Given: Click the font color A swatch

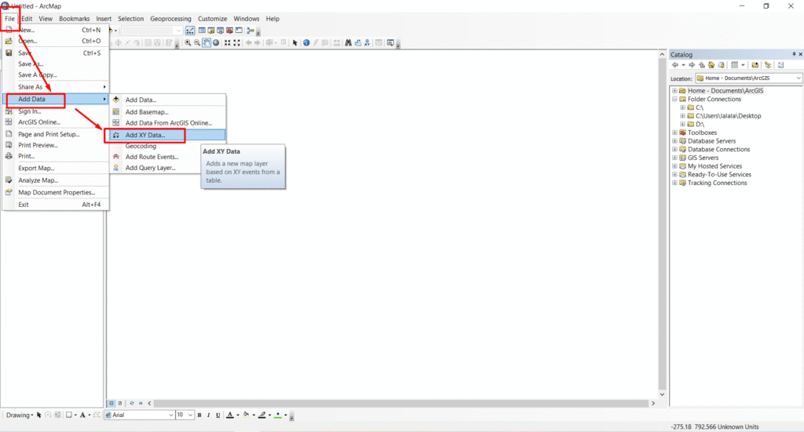Looking at the screenshot, I should (230, 415).
